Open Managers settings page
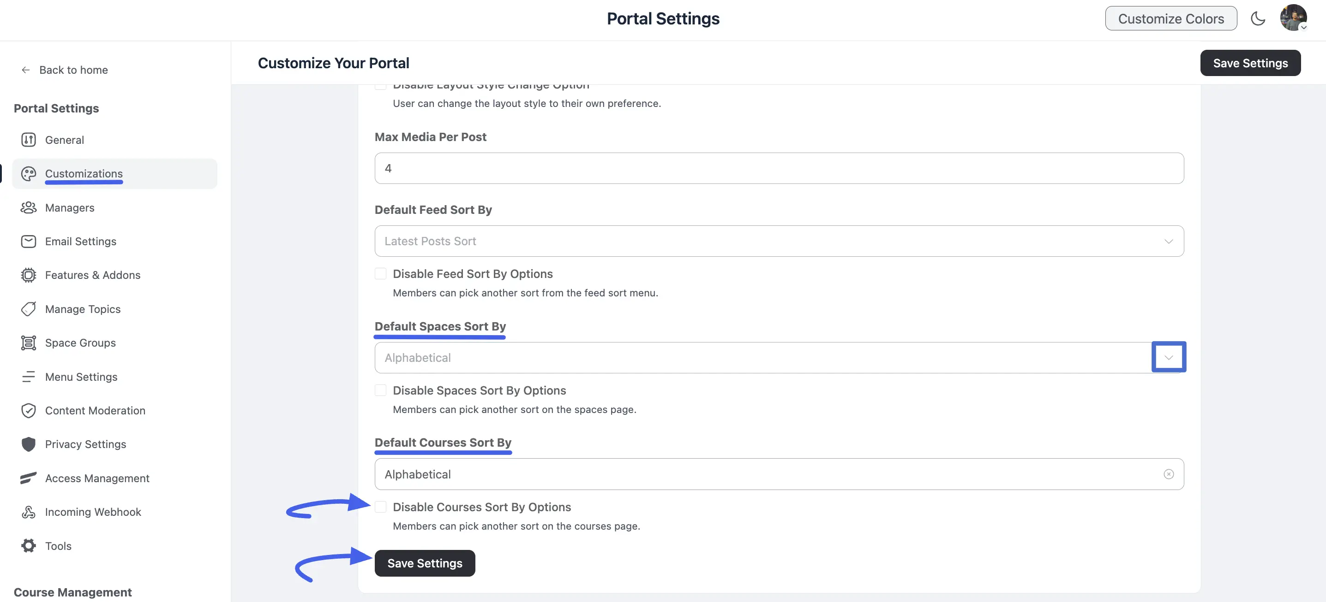Viewport: 1326px width, 602px height. (x=114, y=208)
